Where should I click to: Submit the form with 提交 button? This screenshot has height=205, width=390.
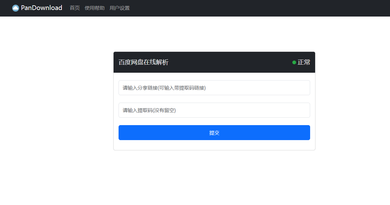214,133
